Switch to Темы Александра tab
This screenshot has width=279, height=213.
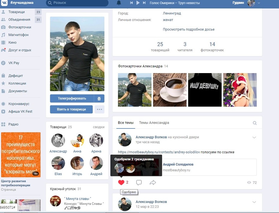[154, 123]
